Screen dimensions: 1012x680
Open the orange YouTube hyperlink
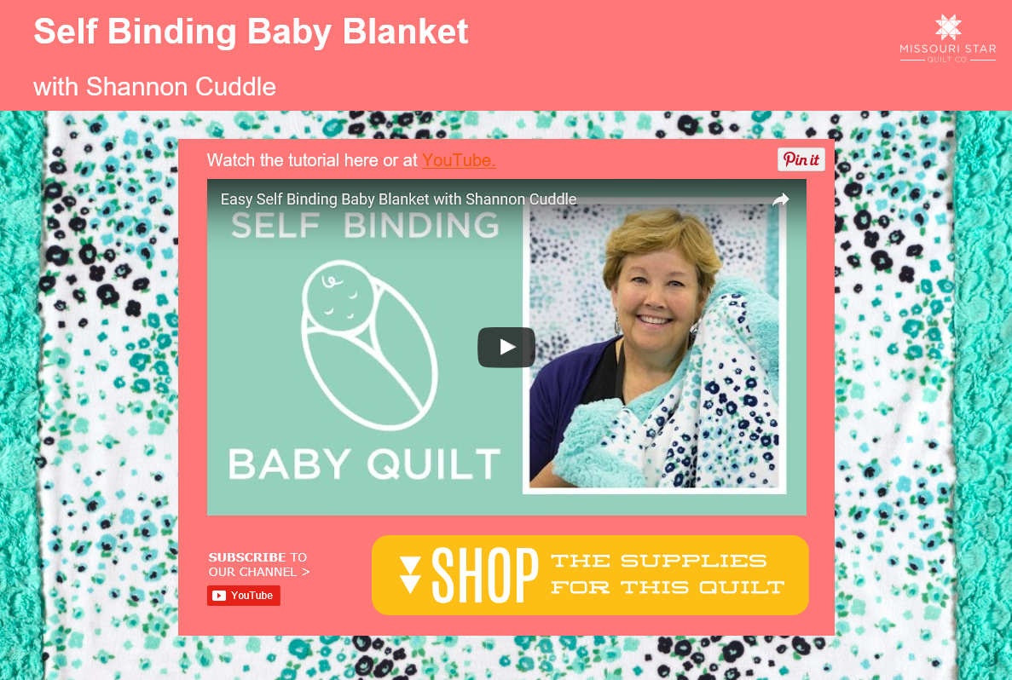point(458,160)
